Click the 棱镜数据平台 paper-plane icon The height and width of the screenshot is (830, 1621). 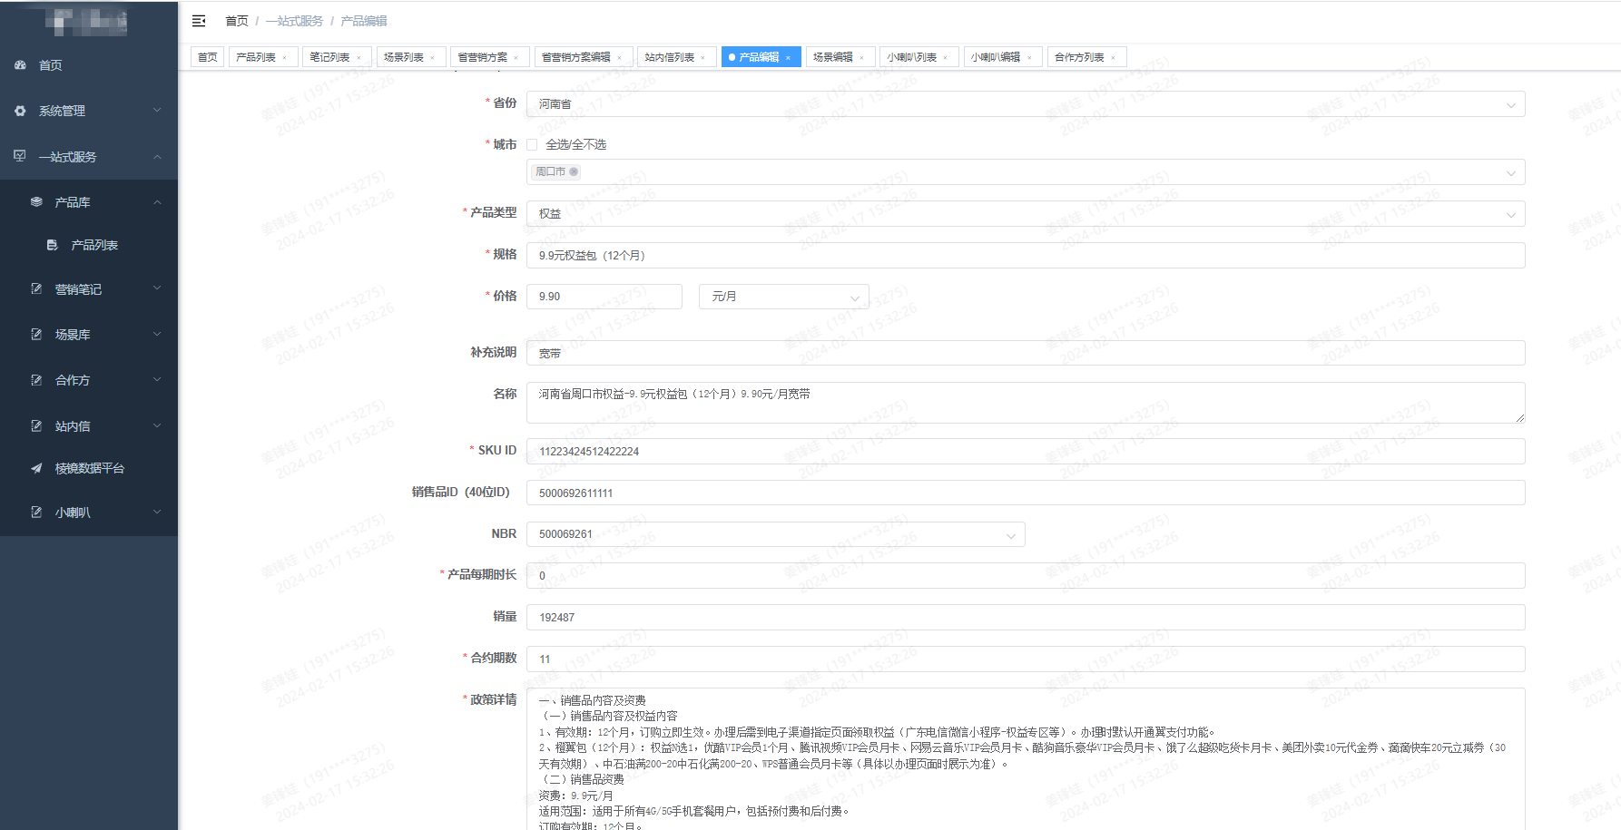36,468
